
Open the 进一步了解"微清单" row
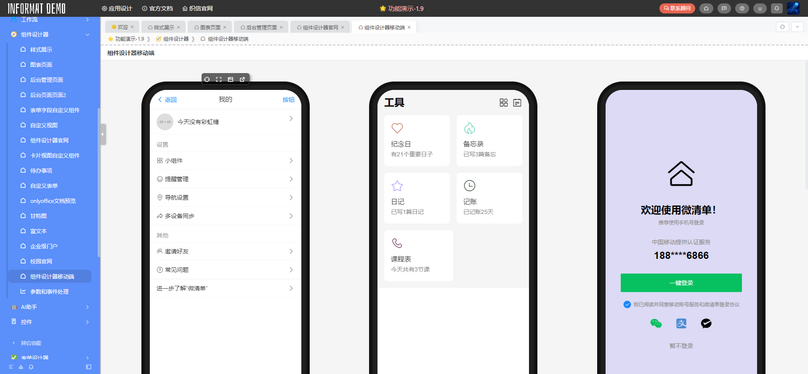tap(226, 288)
